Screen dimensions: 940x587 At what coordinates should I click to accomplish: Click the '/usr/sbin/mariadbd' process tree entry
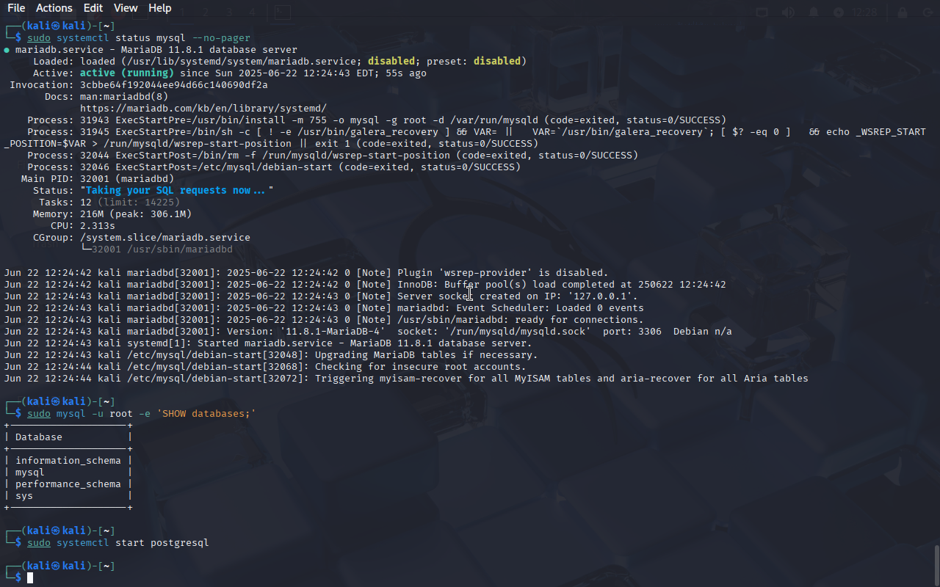pyautogui.click(x=180, y=249)
